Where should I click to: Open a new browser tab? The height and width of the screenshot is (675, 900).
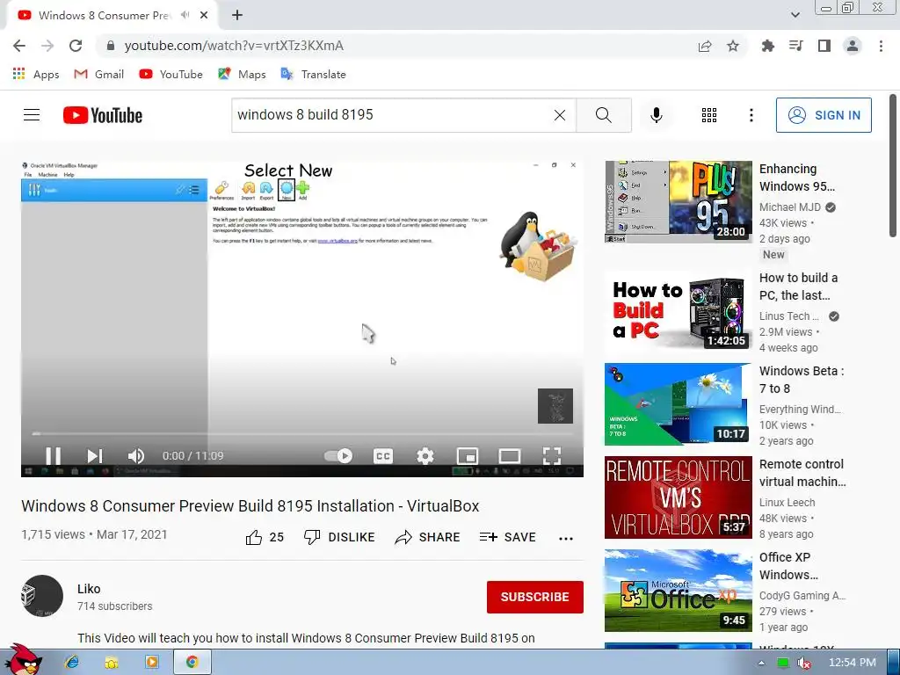pyautogui.click(x=237, y=16)
